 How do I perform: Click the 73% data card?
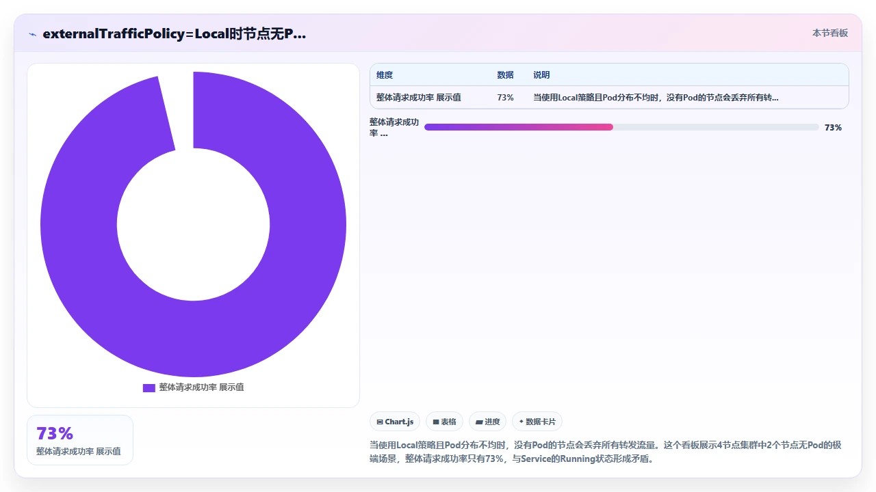click(80, 440)
